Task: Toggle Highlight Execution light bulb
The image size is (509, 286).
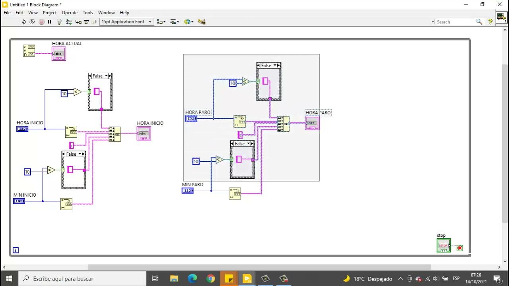Action: 59,22
